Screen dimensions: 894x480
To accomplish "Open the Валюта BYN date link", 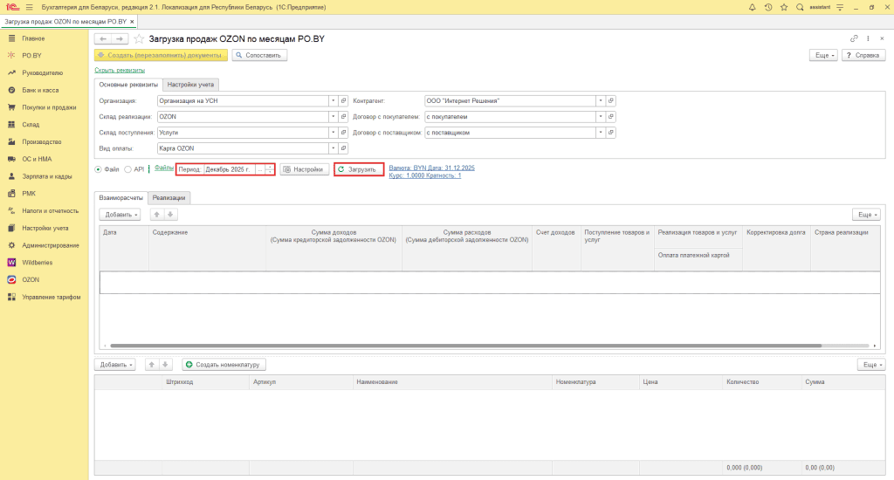I will pyautogui.click(x=431, y=168).
